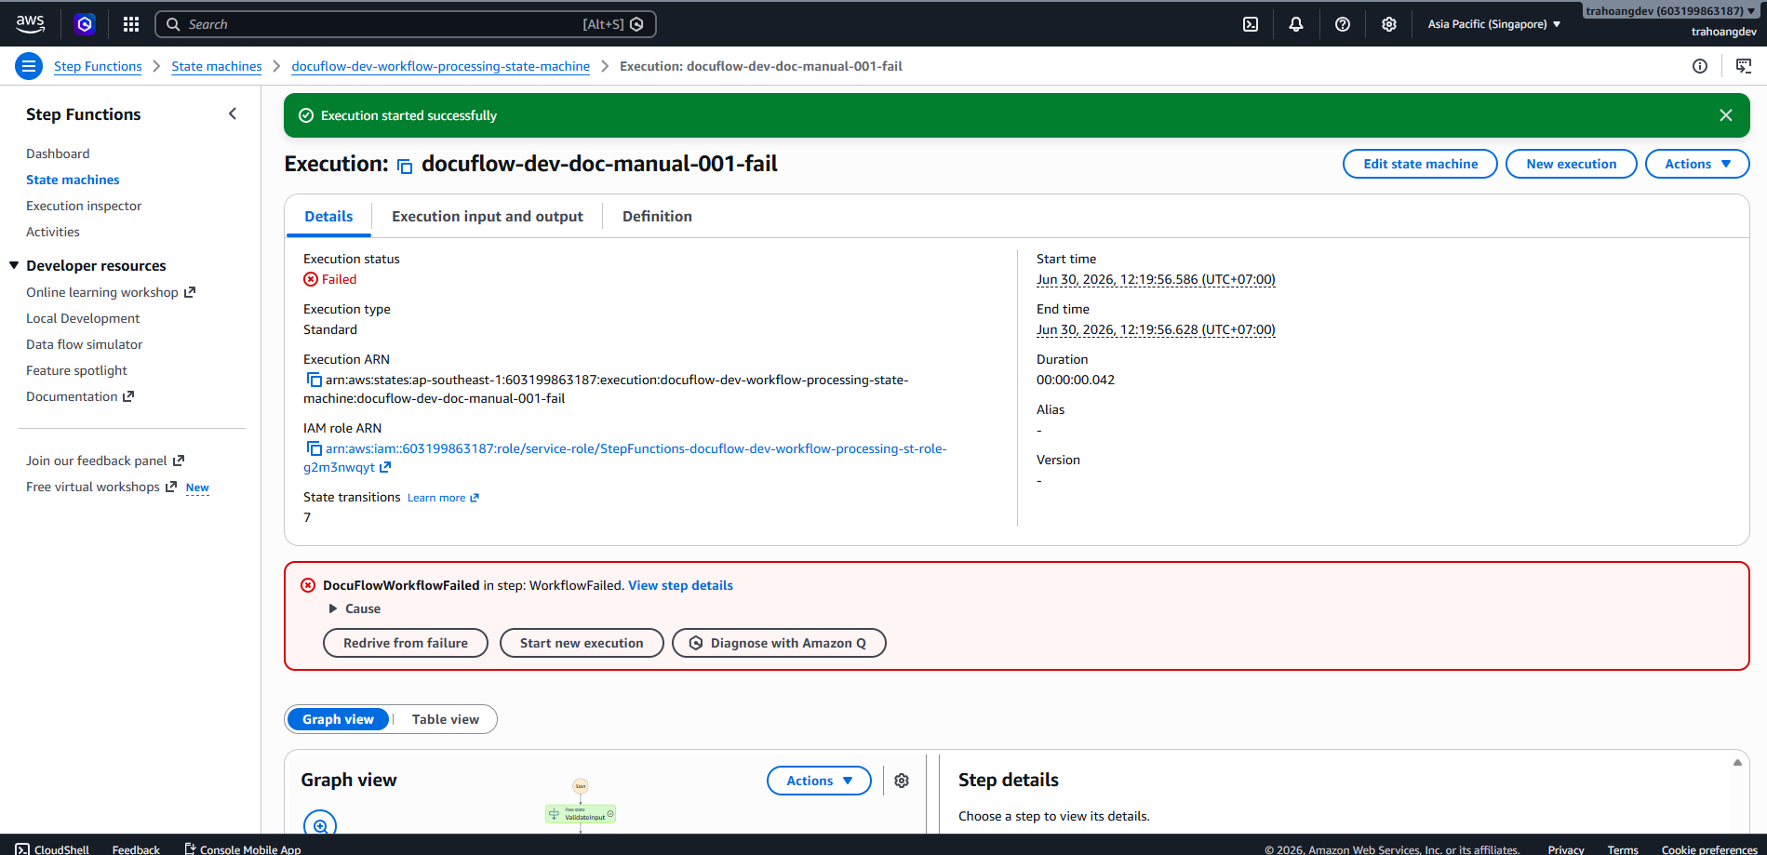Click Diagnose with Amazon Q
Viewport: 1767px width, 855px height.
point(779,643)
